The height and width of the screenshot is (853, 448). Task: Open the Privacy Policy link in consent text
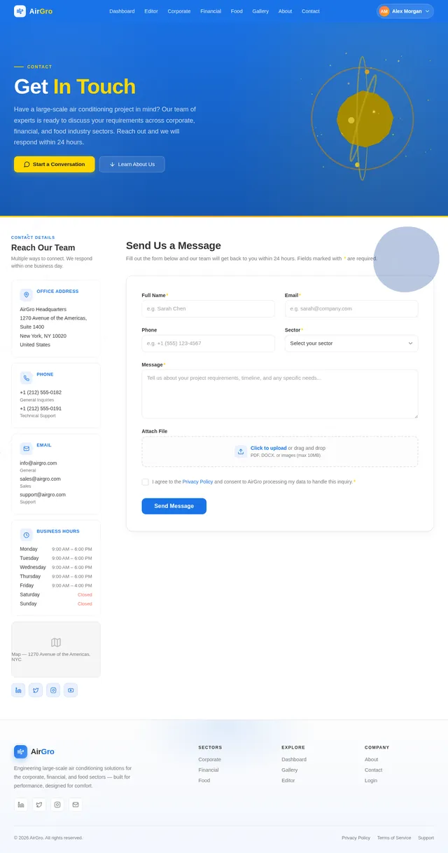pos(197,482)
